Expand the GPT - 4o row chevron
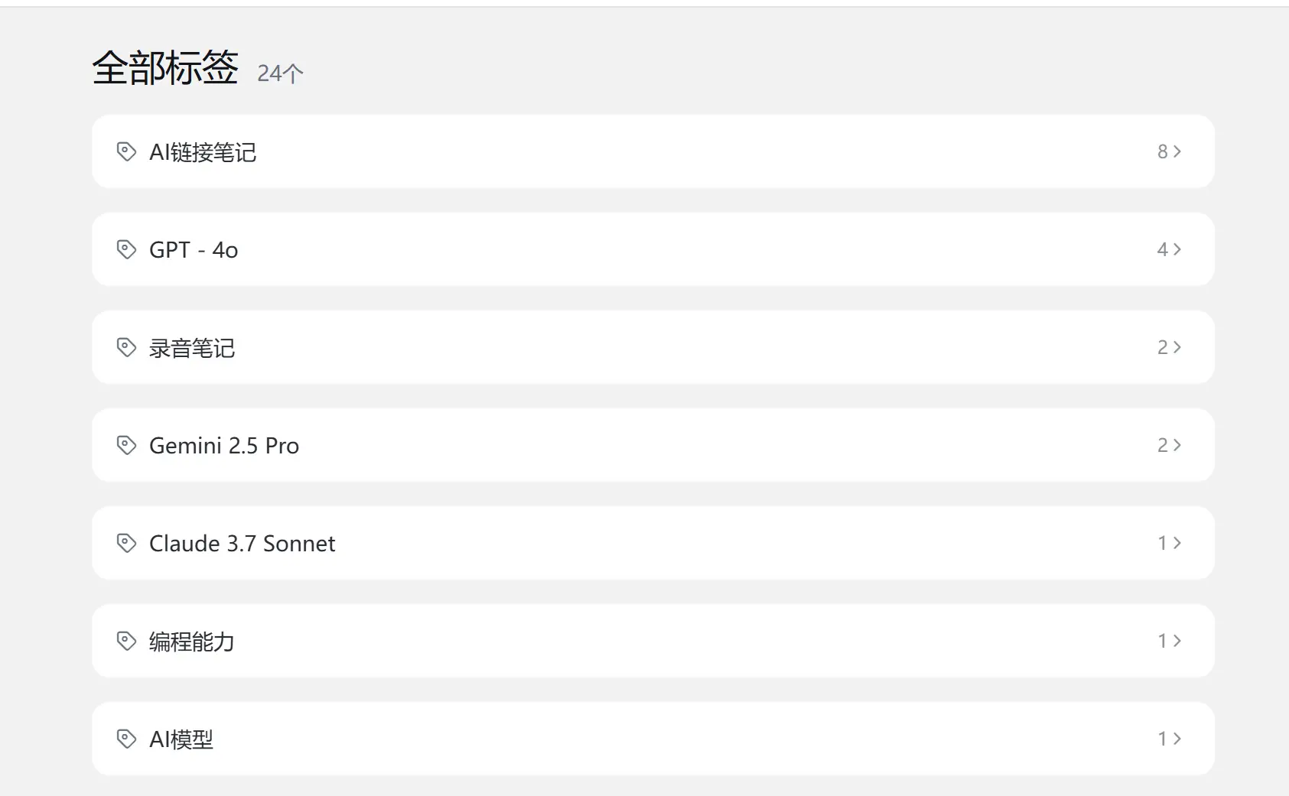Image resolution: width=1289 pixels, height=796 pixels. (x=1177, y=249)
